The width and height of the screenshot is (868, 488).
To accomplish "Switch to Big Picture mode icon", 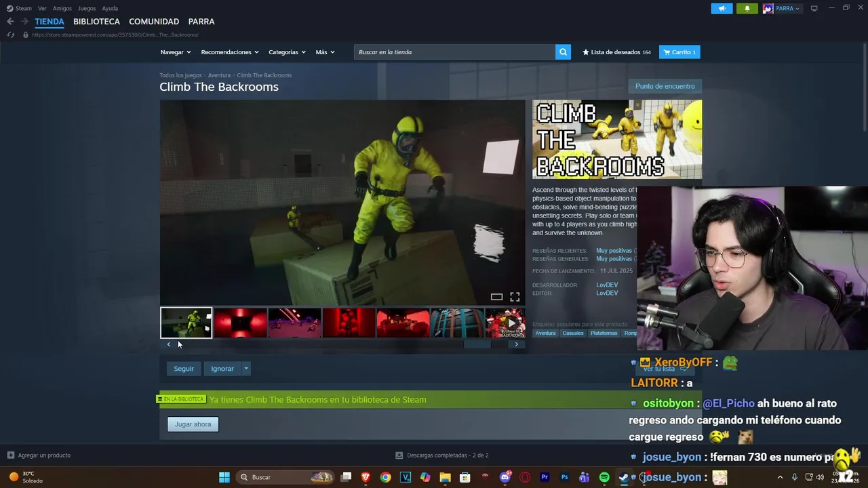I will coord(814,8).
